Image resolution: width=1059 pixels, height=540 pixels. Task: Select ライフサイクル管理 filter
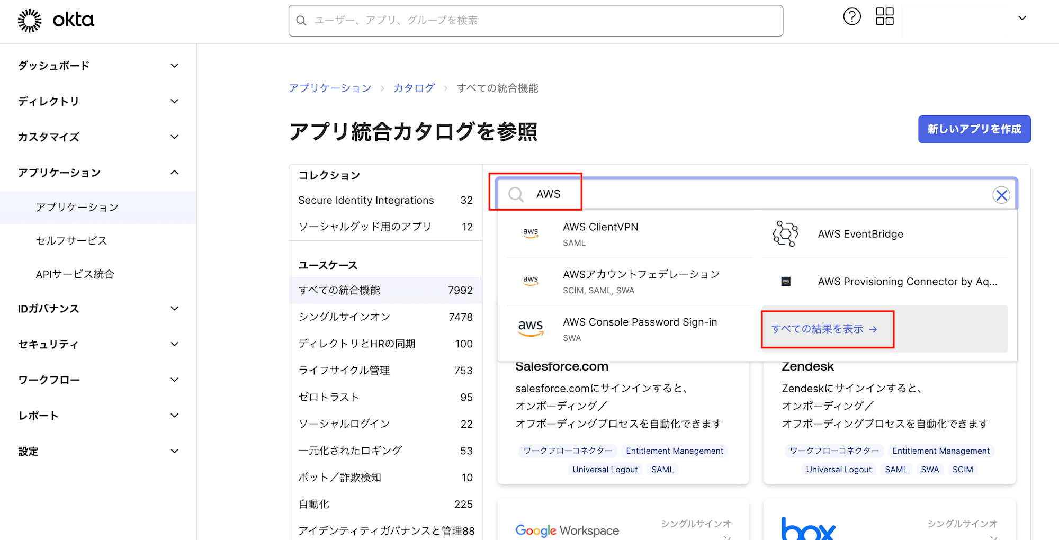coord(385,370)
